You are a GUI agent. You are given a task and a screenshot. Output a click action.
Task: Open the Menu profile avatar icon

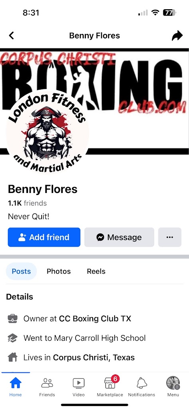[x=173, y=383]
